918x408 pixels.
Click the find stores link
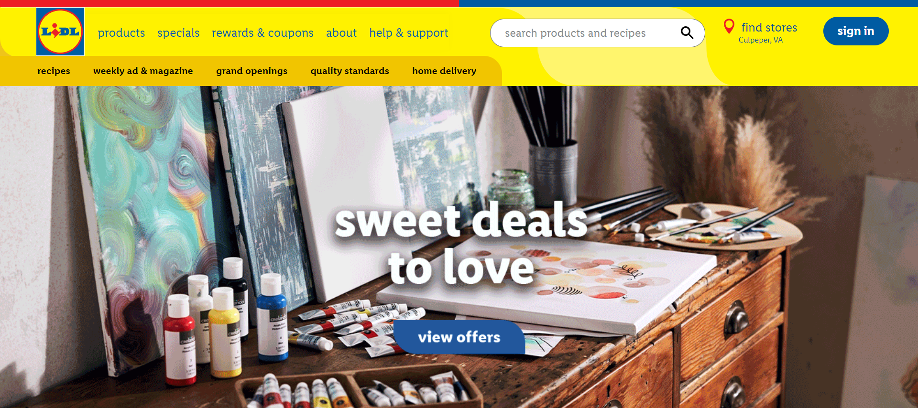pyautogui.click(x=769, y=28)
